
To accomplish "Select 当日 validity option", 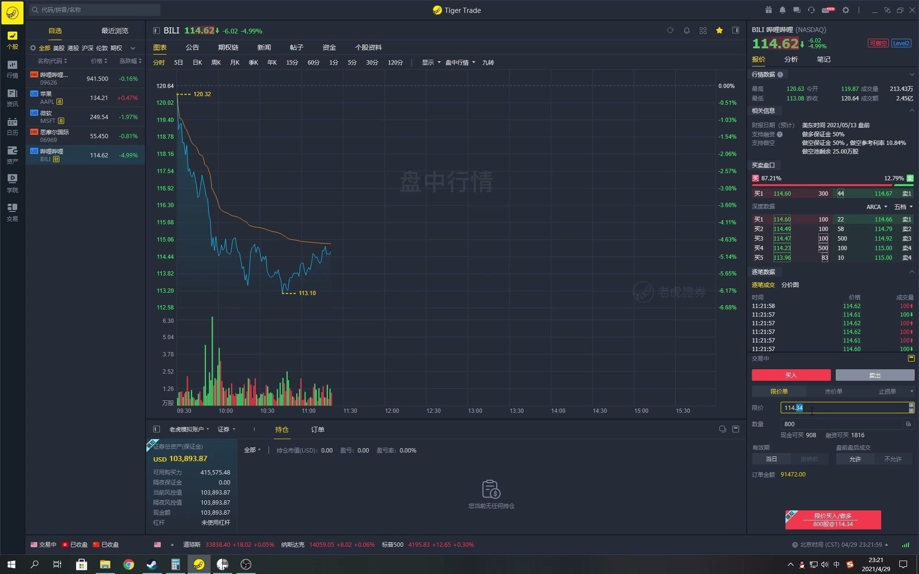I will pyautogui.click(x=771, y=459).
